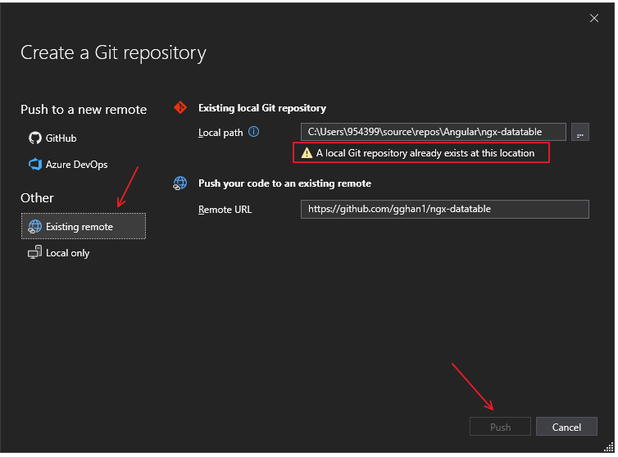Click the Azure DevOps logo icon
Image resolution: width=618 pixels, height=457 pixels.
[35, 165]
